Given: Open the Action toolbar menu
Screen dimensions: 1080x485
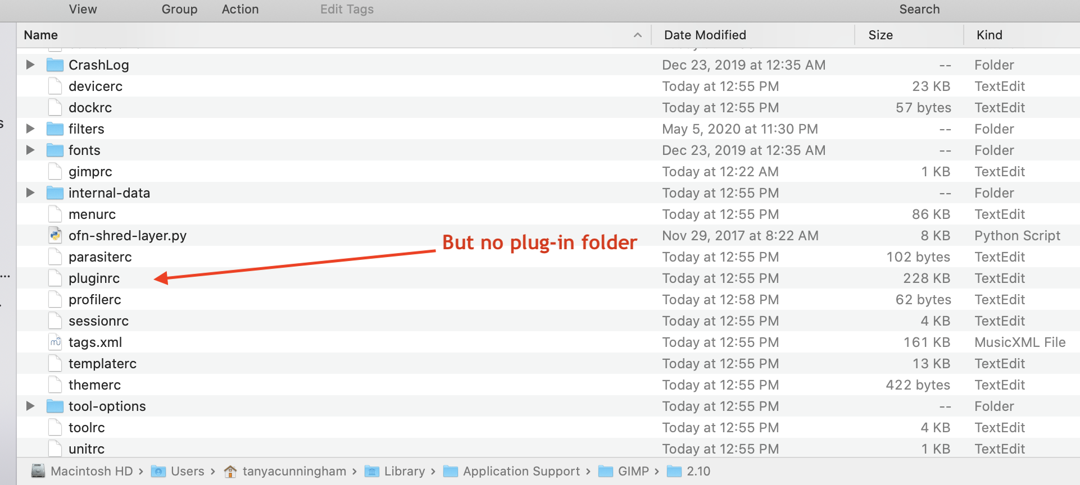Looking at the screenshot, I should click(x=240, y=9).
